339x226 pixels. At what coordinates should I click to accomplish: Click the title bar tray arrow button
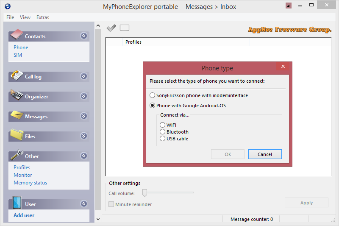pyautogui.click(x=289, y=6)
